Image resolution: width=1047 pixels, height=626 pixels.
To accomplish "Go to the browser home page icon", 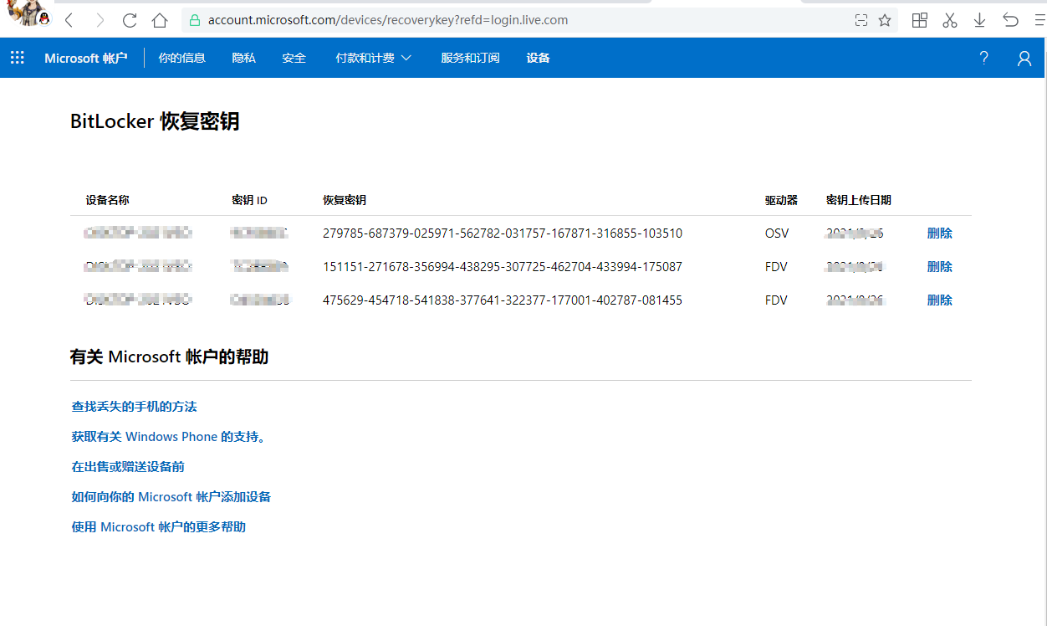I will coord(160,20).
